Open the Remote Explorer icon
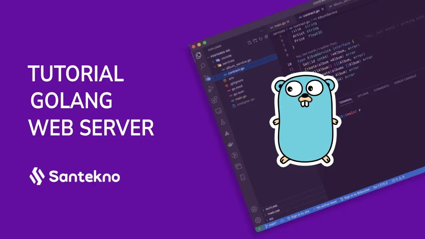425x239 pixels. [x=218, y=111]
